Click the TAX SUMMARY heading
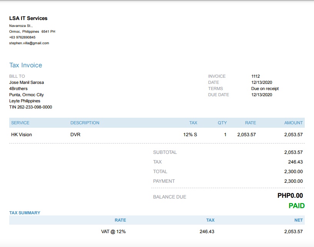The width and height of the screenshot is (314, 247). point(25,213)
